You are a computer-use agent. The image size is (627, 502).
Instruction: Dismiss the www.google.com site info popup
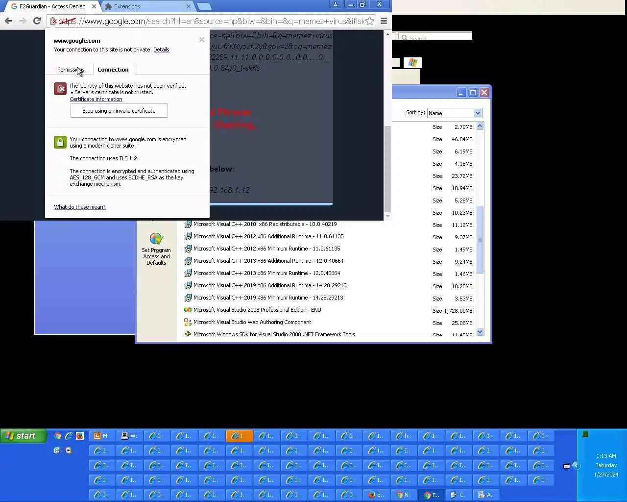coord(201,40)
